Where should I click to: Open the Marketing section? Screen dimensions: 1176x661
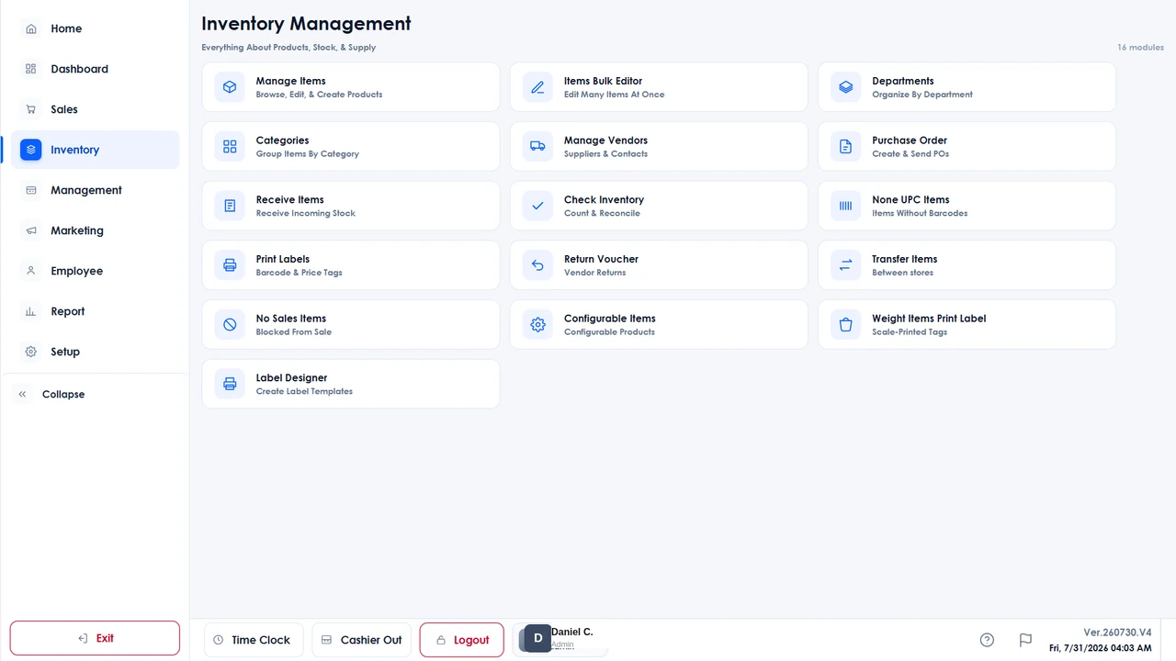pos(96,230)
